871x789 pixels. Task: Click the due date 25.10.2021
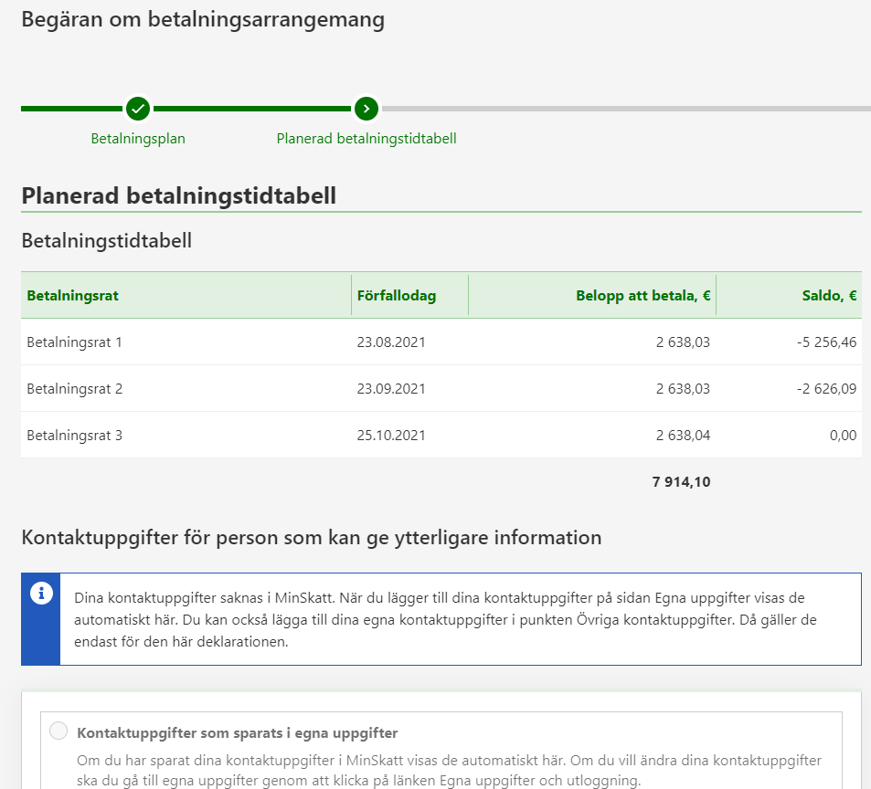tap(391, 436)
